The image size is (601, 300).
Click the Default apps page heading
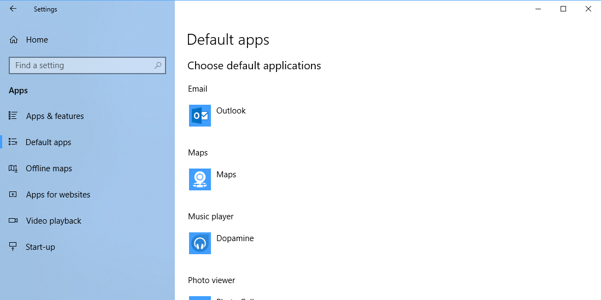[x=228, y=40]
